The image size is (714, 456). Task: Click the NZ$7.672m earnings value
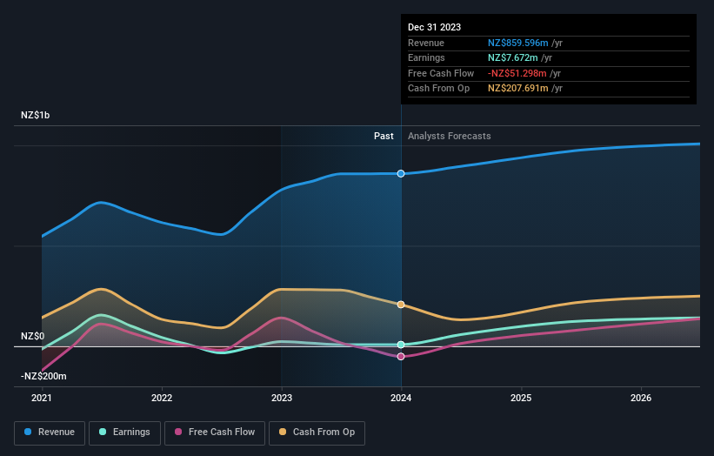coord(513,57)
